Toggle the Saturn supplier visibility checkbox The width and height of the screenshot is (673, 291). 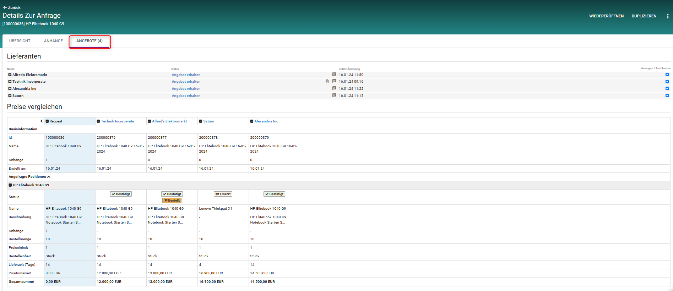667,95
